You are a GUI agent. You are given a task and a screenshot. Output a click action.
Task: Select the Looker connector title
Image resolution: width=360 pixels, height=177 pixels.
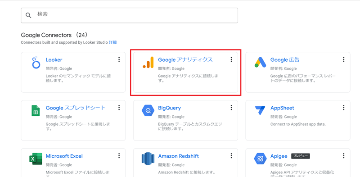(x=54, y=60)
